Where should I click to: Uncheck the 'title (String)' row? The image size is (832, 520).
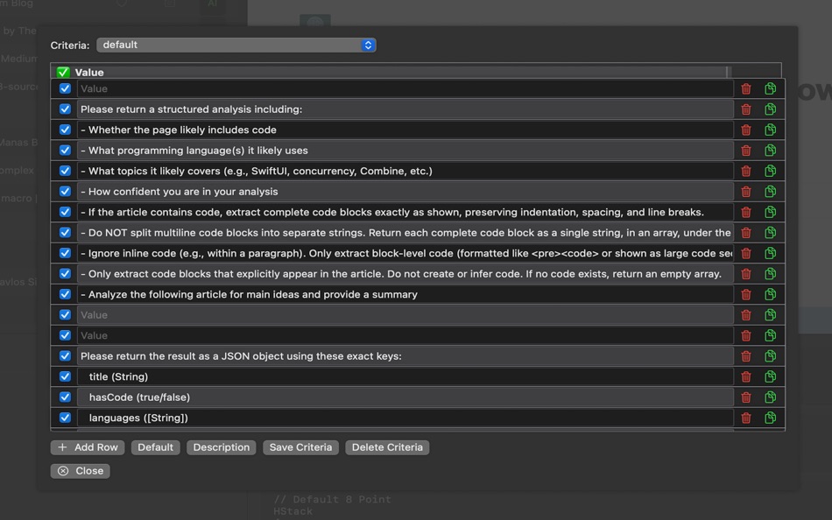(x=64, y=376)
